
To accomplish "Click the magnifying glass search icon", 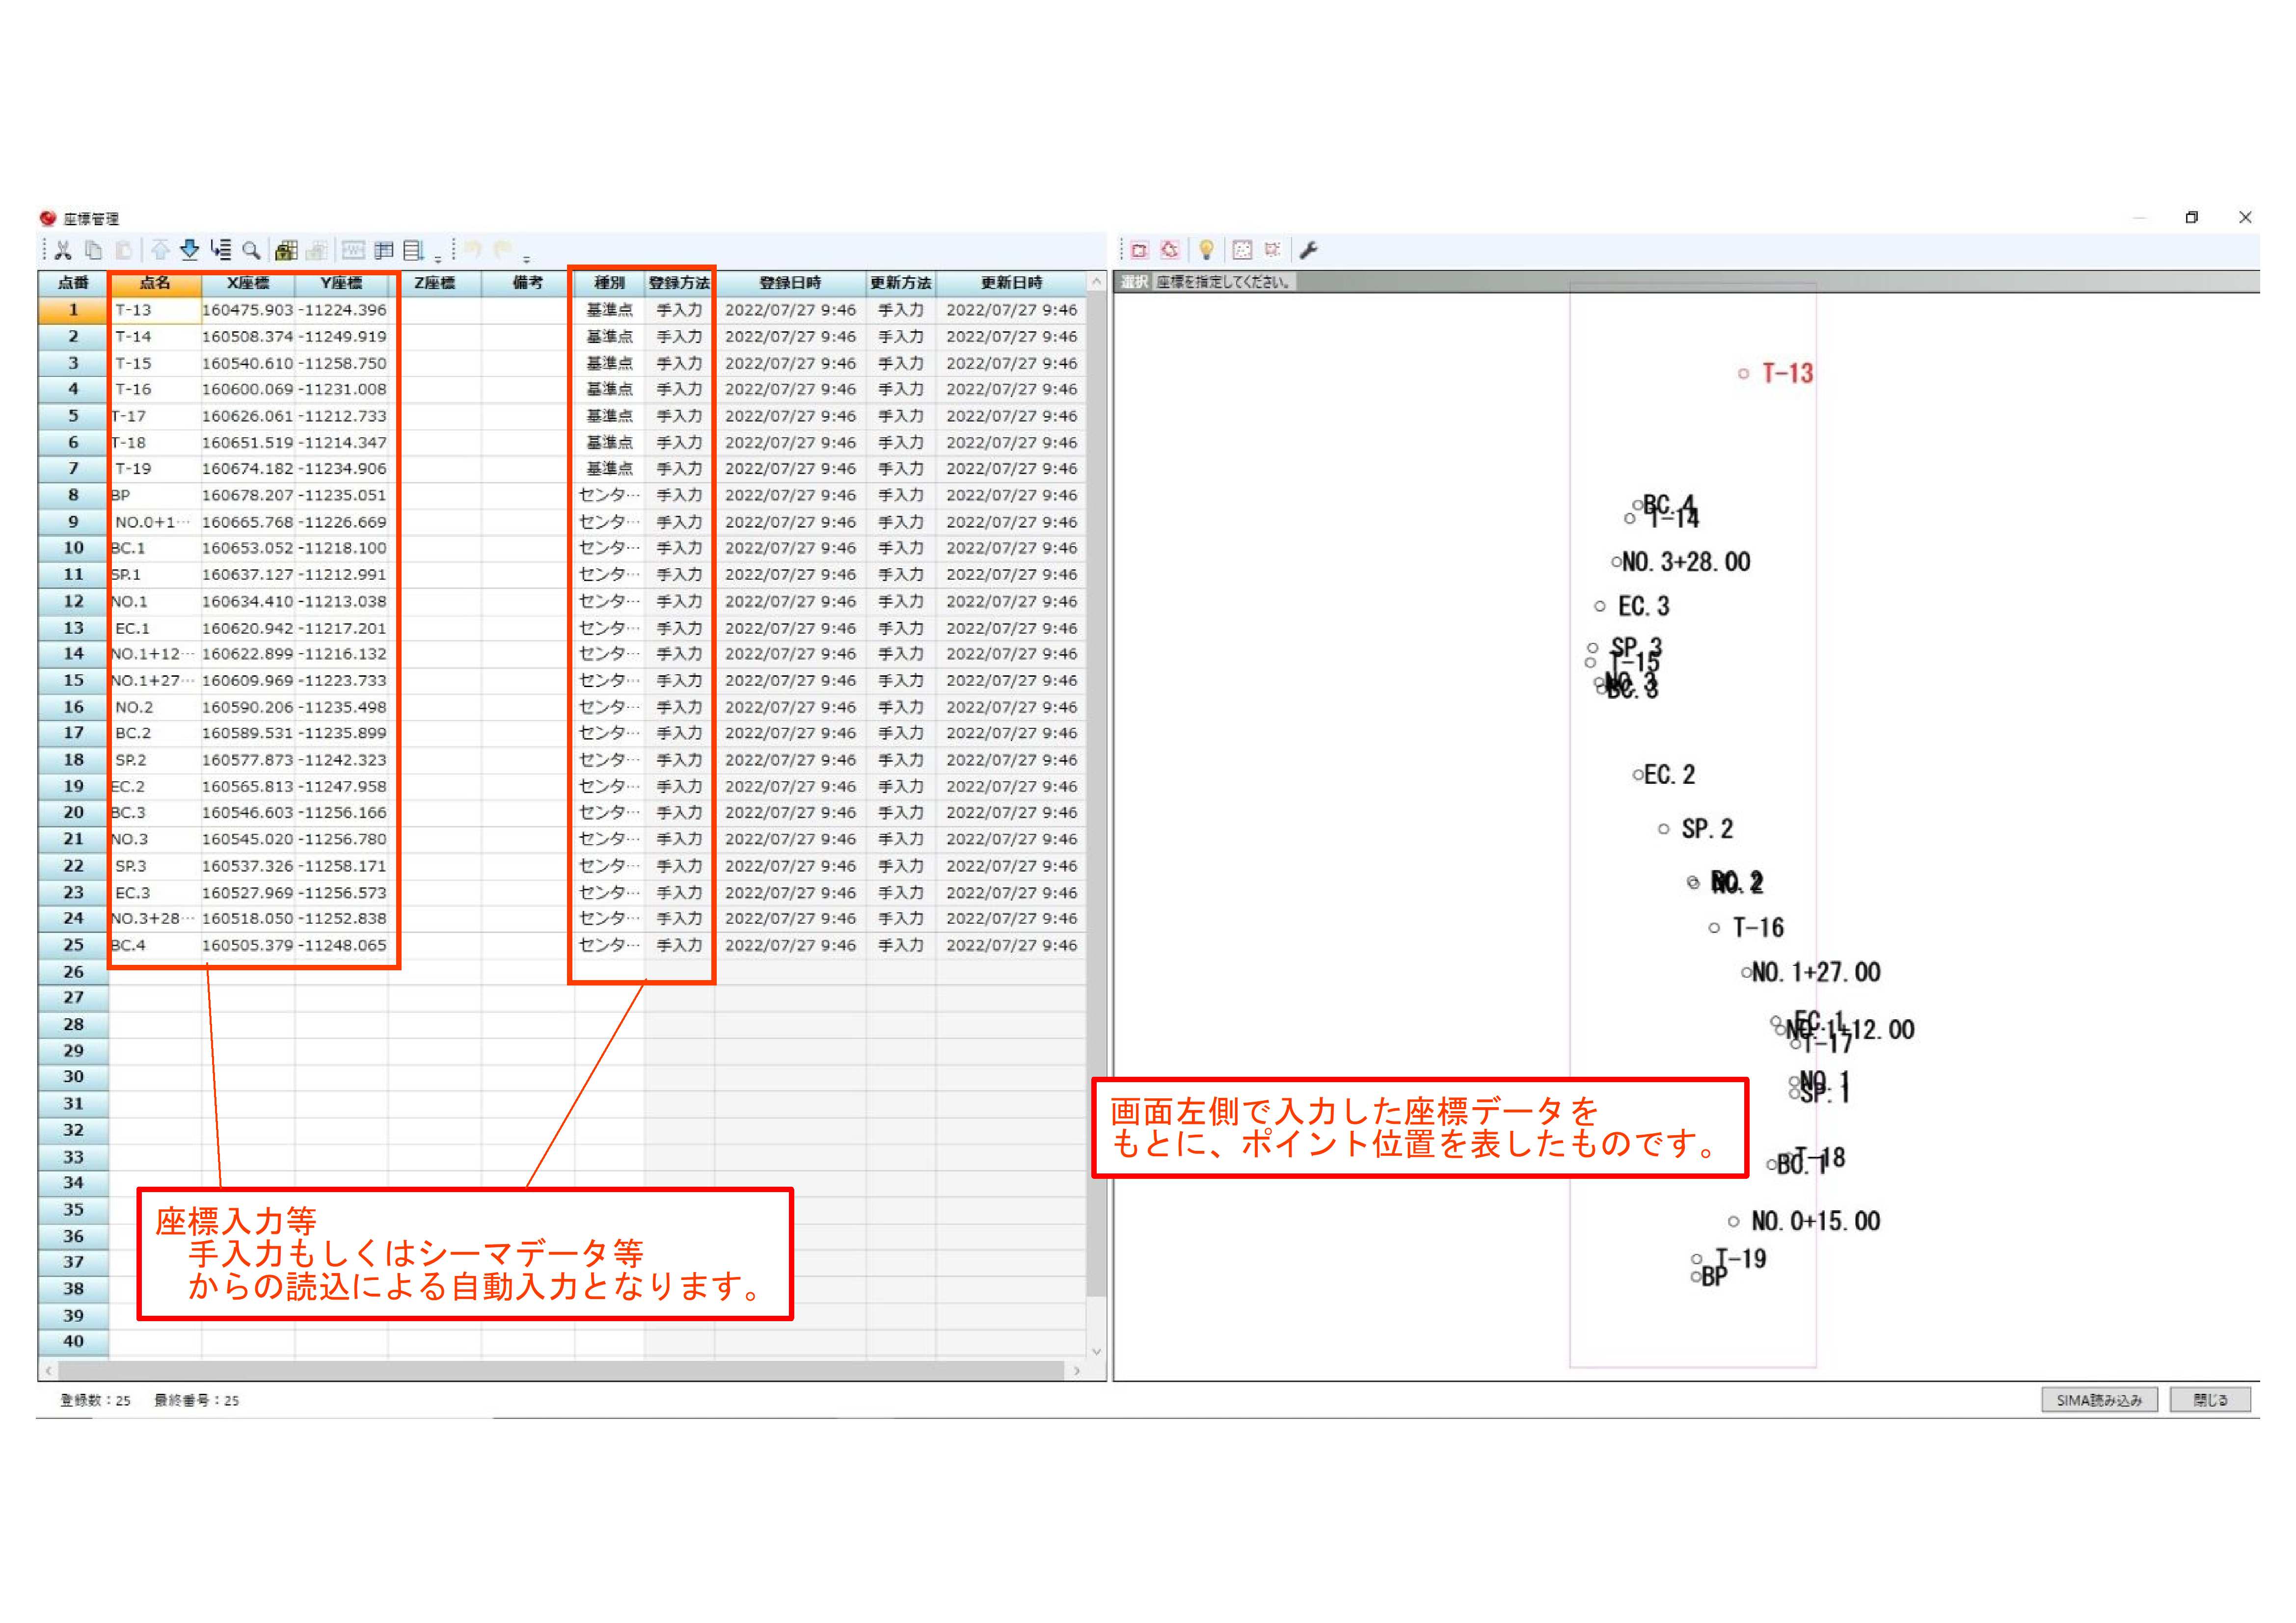I will point(252,250).
